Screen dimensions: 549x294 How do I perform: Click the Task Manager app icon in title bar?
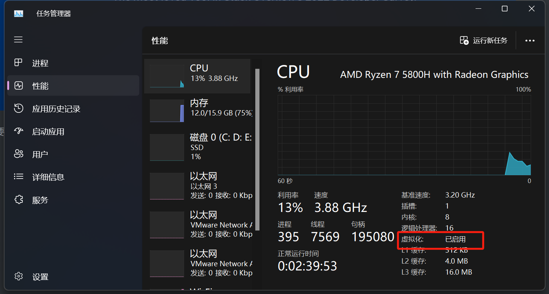(x=19, y=14)
